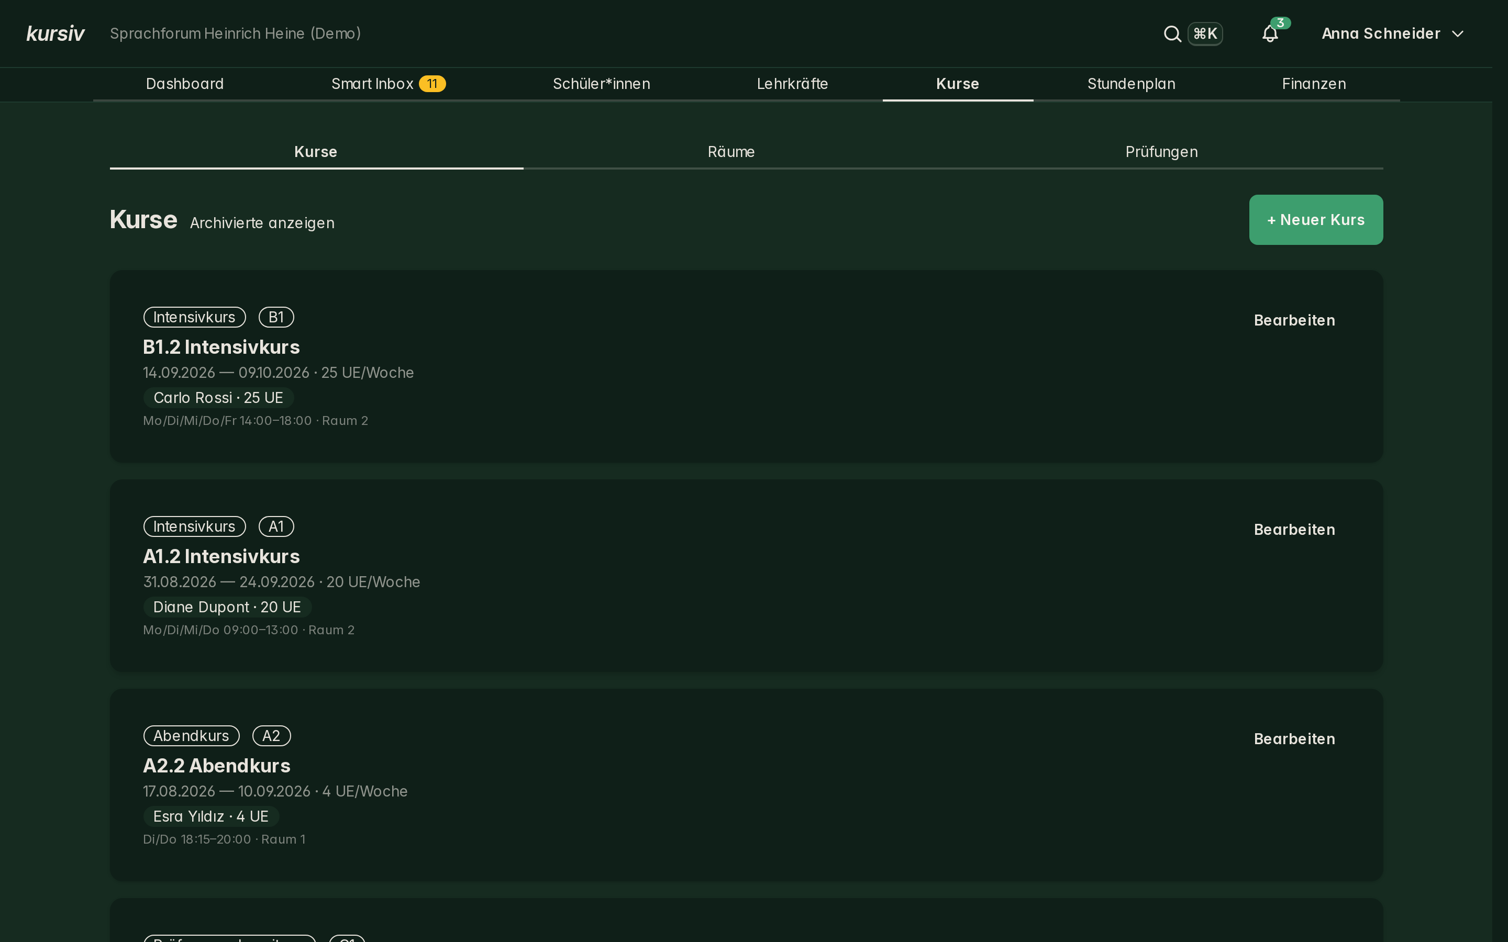Viewport: 1508px width, 942px height.
Task: Go to the Dashboard tab
Action: pos(184,84)
